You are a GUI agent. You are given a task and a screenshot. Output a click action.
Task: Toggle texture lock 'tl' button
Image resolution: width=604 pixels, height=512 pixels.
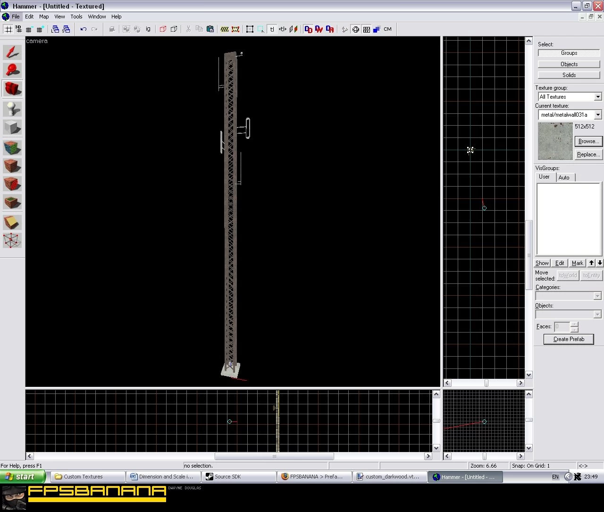(x=272, y=29)
